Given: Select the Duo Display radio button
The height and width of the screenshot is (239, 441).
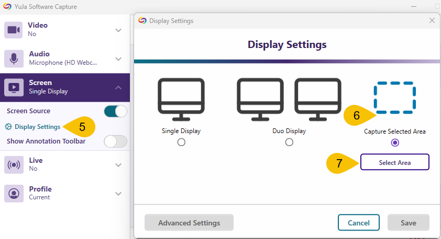Looking at the screenshot, I should (x=289, y=142).
